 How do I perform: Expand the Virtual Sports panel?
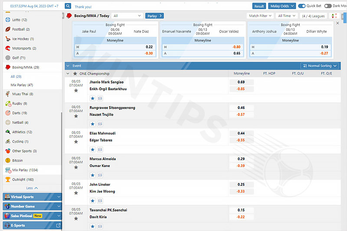point(32,197)
